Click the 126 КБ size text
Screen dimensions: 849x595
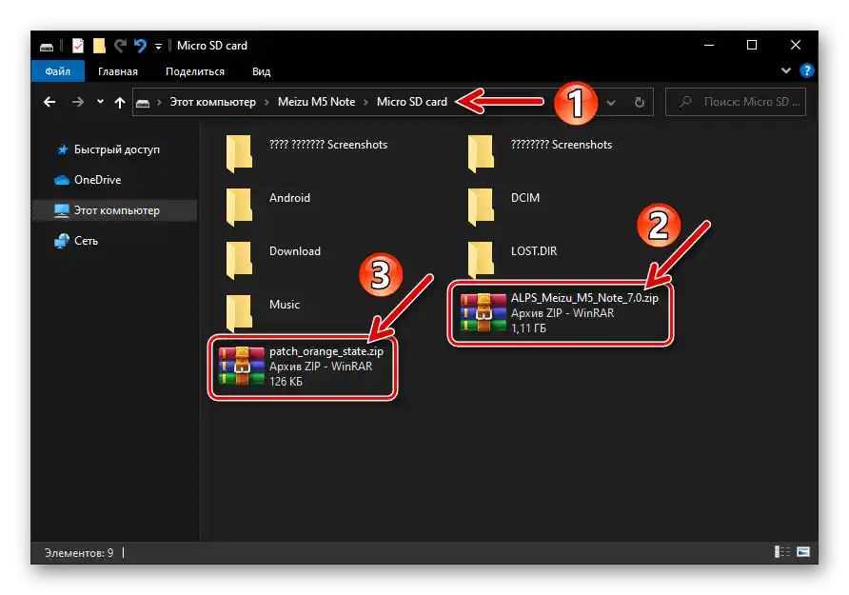pyautogui.click(x=286, y=382)
